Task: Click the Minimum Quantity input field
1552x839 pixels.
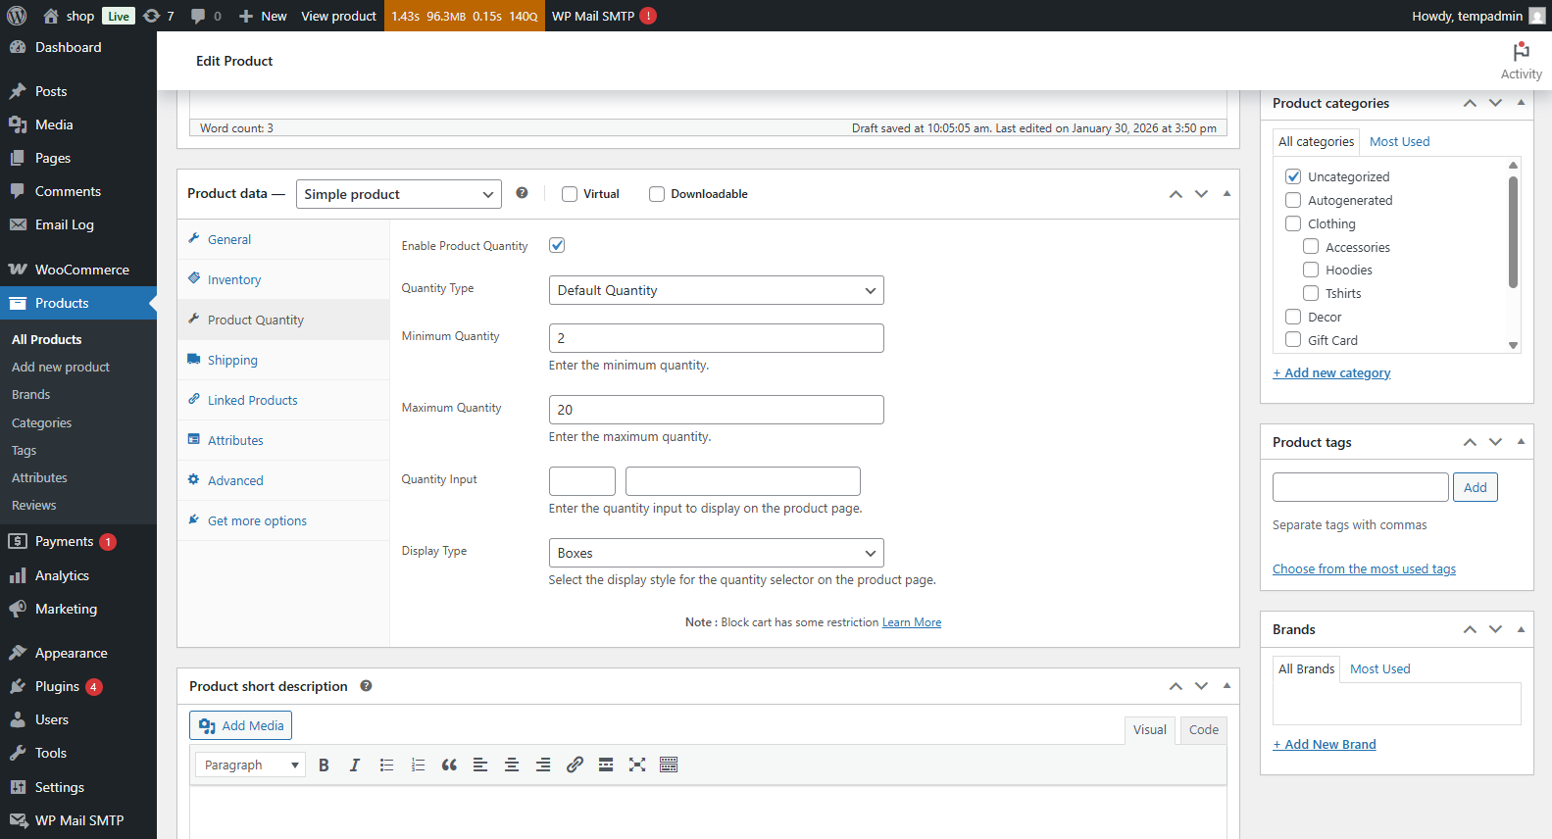Action: tap(716, 338)
